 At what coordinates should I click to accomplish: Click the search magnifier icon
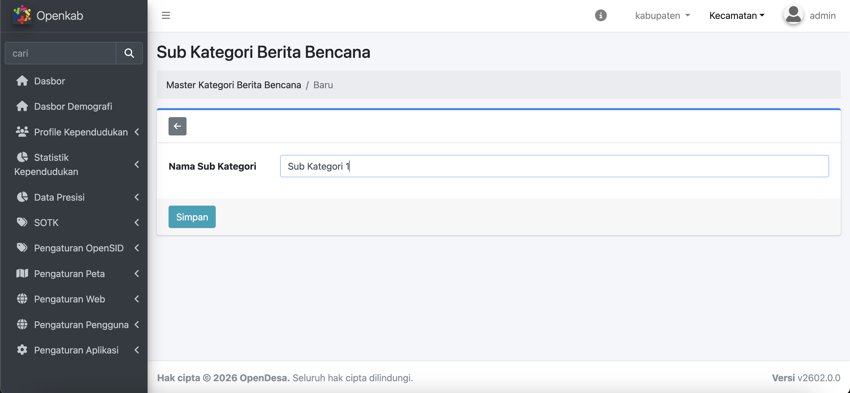[129, 53]
